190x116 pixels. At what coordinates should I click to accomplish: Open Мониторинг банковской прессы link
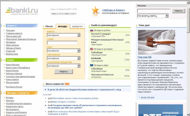click(21, 39)
